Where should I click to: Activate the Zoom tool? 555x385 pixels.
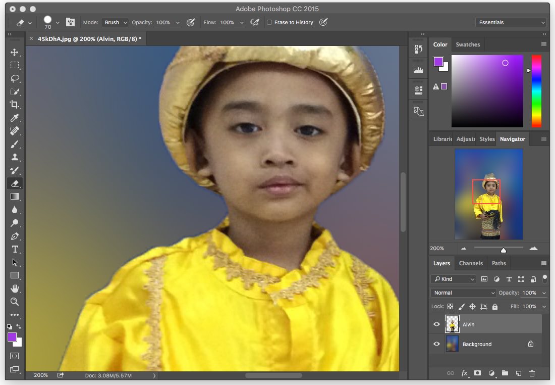click(15, 302)
